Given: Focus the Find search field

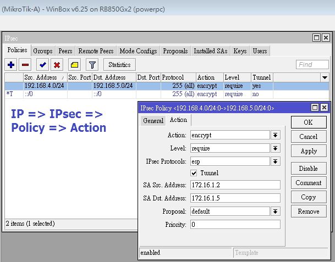Looking at the screenshot, I should click(x=312, y=64).
